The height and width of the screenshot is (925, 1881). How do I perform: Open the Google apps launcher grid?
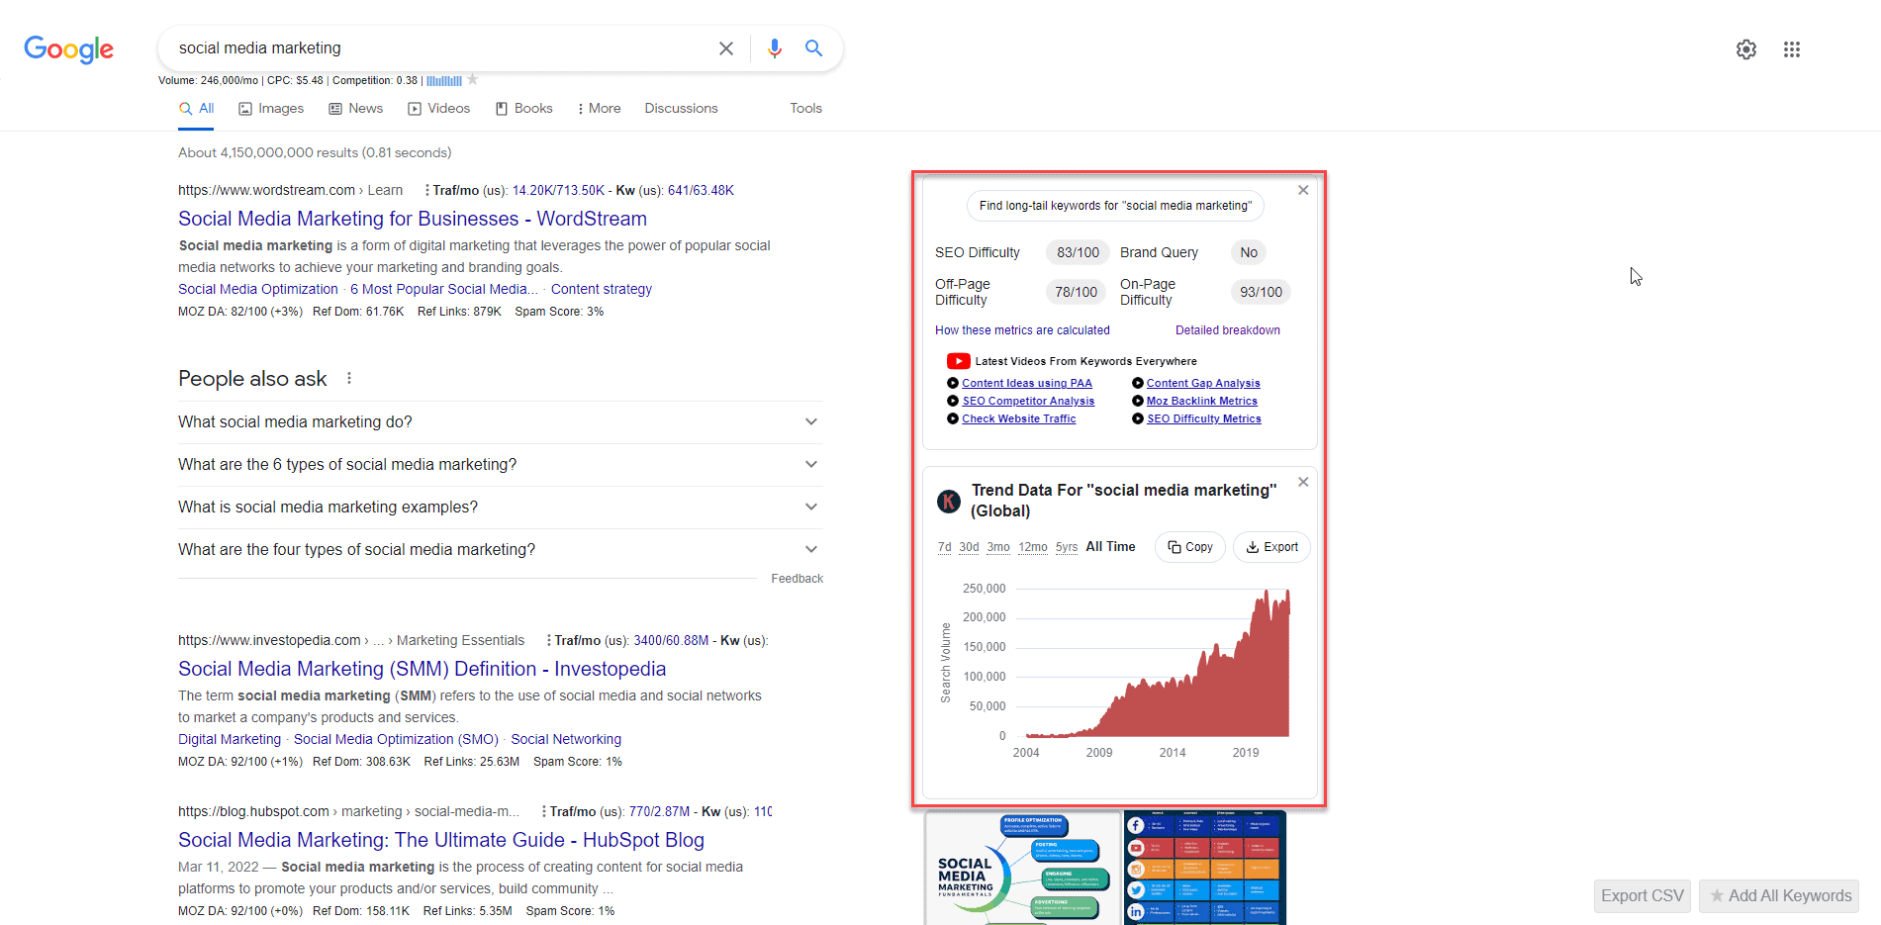coord(1791,48)
